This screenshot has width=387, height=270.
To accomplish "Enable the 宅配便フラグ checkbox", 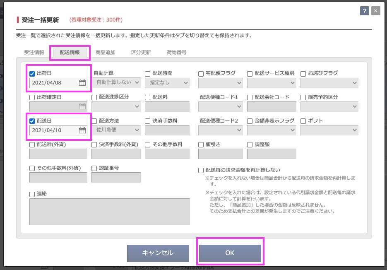I will pyautogui.click(x=201, y=74).
